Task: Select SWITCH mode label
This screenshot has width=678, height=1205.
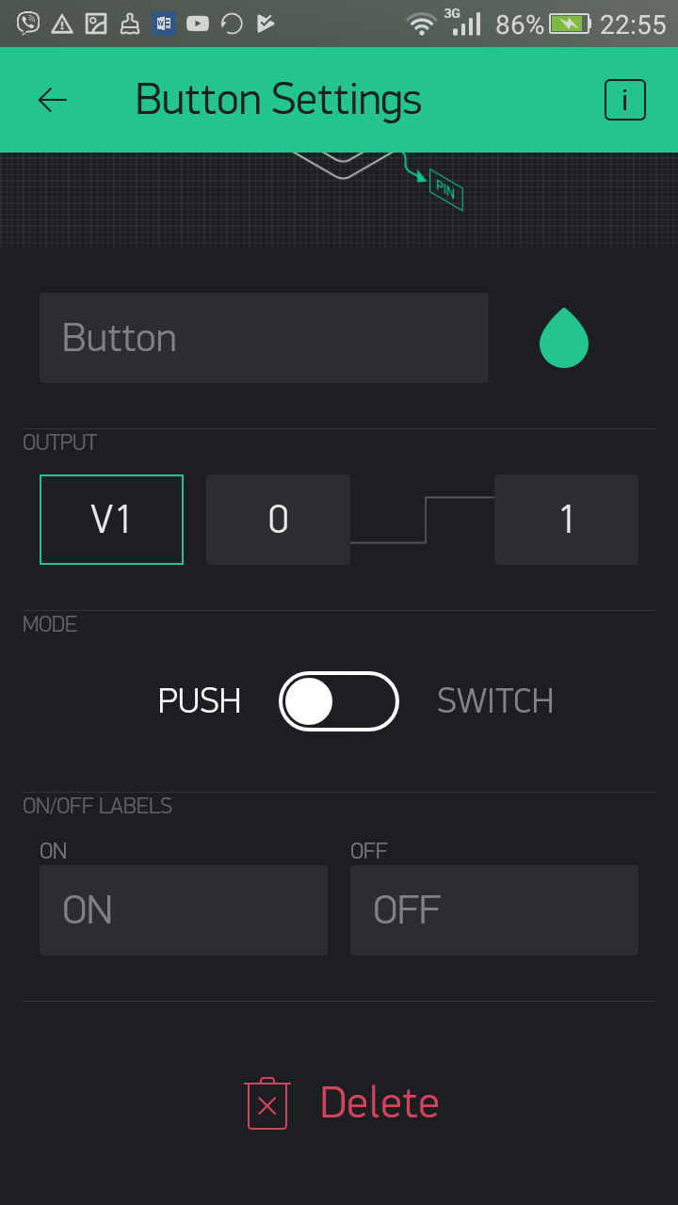Action: pos(495,701)
